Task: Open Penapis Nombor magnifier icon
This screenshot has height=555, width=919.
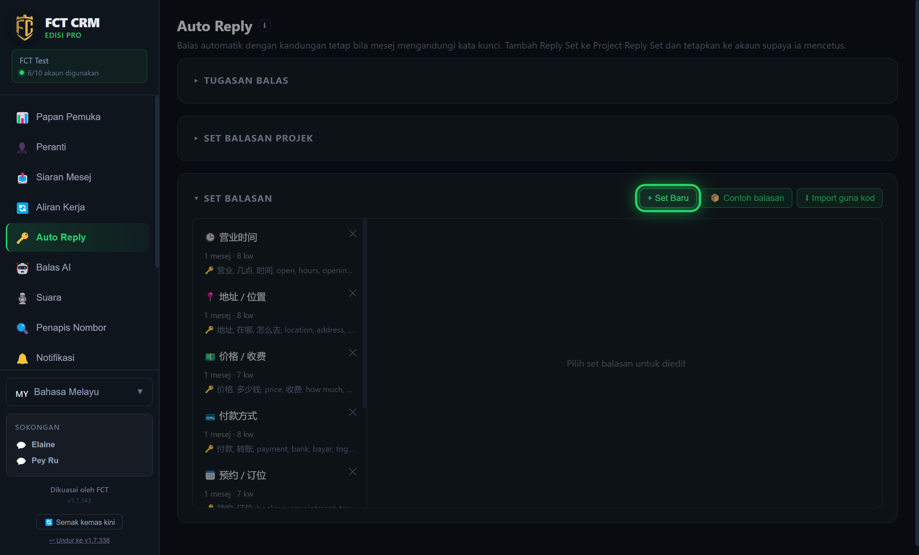Action: pyautogui.click(x=22, y=328)
